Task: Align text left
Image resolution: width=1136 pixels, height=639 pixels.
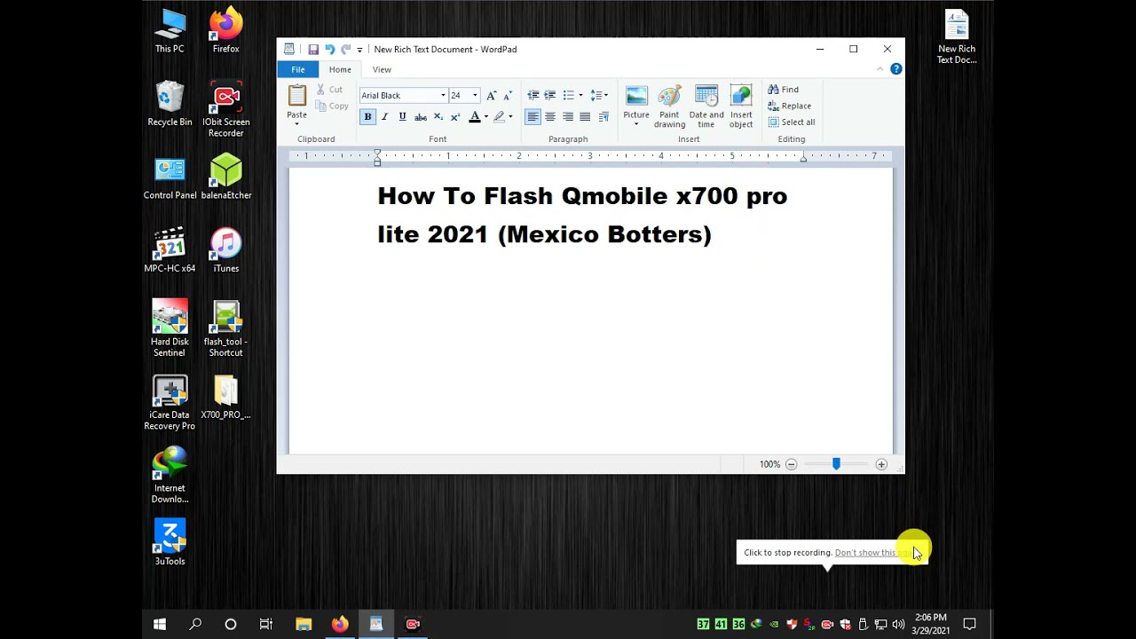Action: click(x=532, y=117)
